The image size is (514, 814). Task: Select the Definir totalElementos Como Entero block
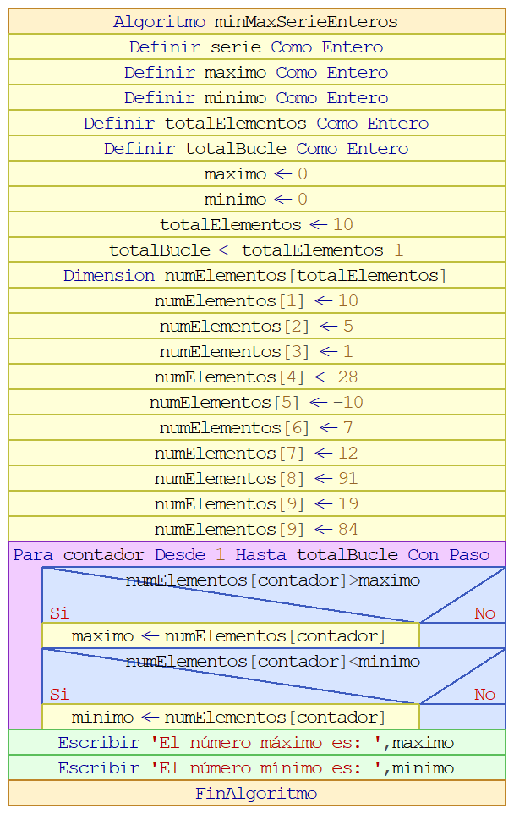257,123
